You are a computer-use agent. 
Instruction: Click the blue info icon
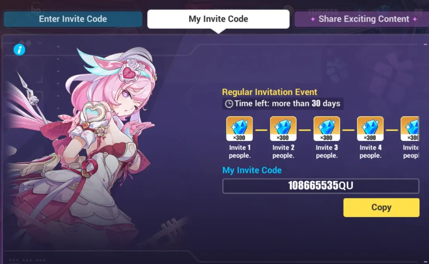point(19,50)
